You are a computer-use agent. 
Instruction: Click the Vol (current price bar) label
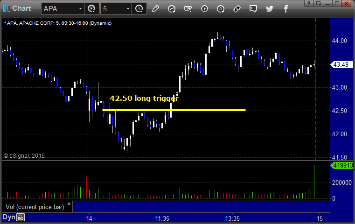(35, 207)
